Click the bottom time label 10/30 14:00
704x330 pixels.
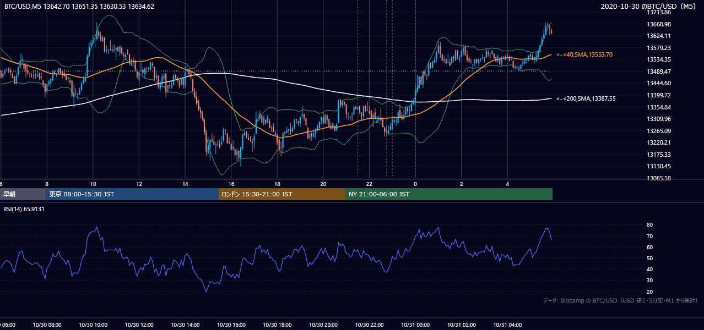[x=185, y=325]
